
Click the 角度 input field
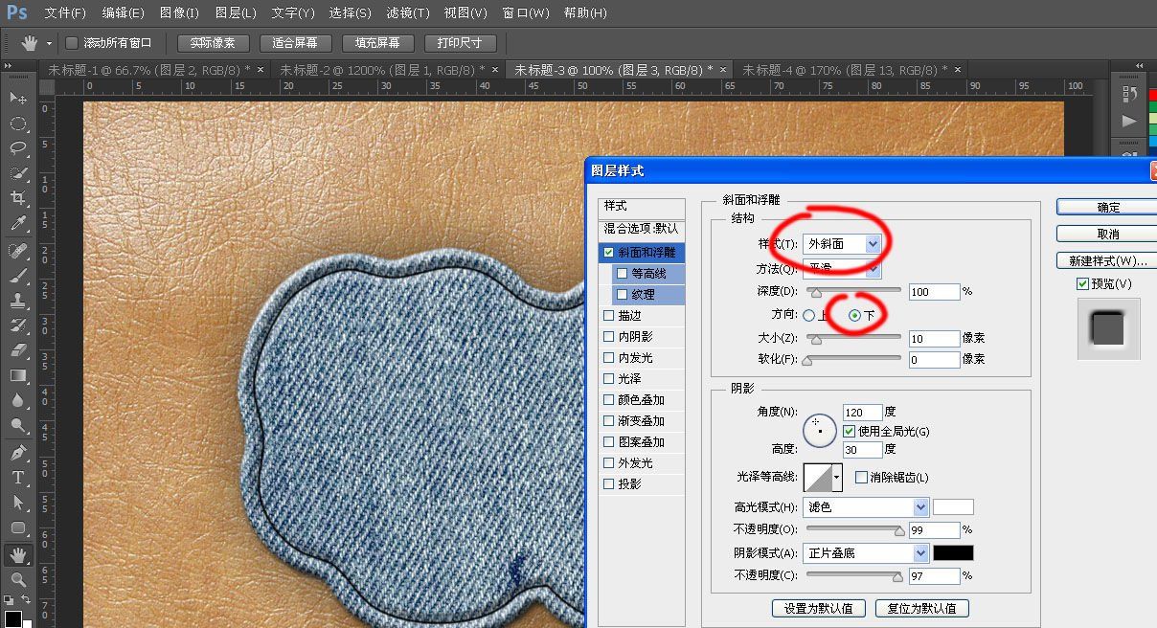[x=862, y=413]
